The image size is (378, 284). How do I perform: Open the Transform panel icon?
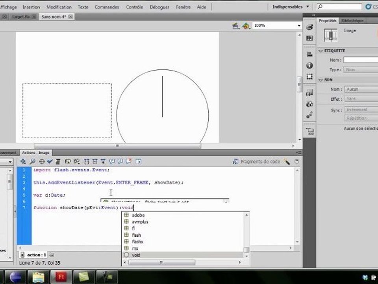[309, 77]
